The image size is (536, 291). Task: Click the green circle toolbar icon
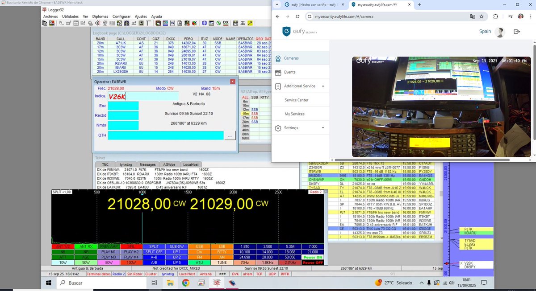click(218, 23)
